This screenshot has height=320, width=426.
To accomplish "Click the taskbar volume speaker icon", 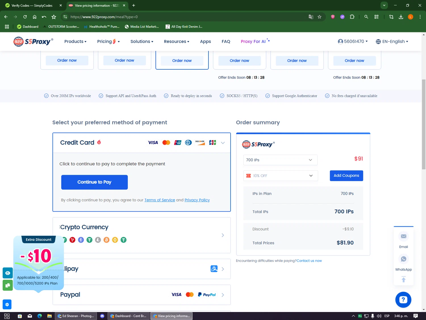I will (379, 316).
